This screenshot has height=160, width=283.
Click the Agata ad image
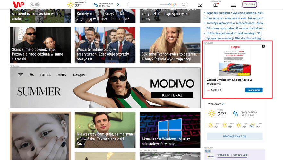coord(235,60)
